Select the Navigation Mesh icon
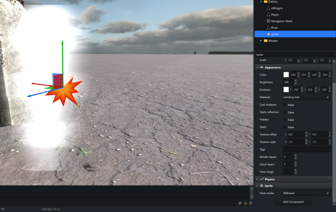The image size is (336, 212). click(268, 21)
